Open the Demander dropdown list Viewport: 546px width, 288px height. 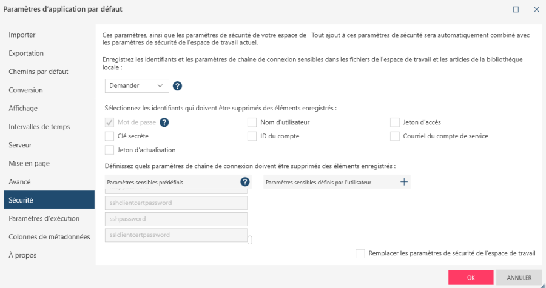point(136,86)
